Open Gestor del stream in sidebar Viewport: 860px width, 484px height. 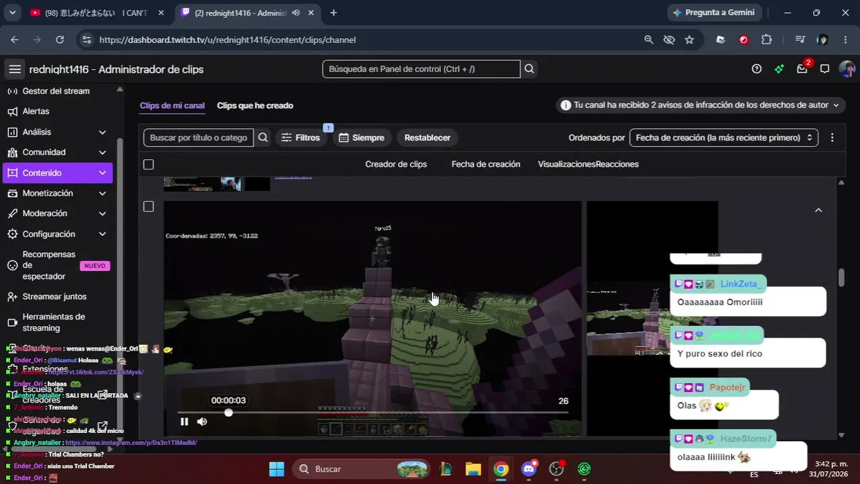[x=56, y=91]
